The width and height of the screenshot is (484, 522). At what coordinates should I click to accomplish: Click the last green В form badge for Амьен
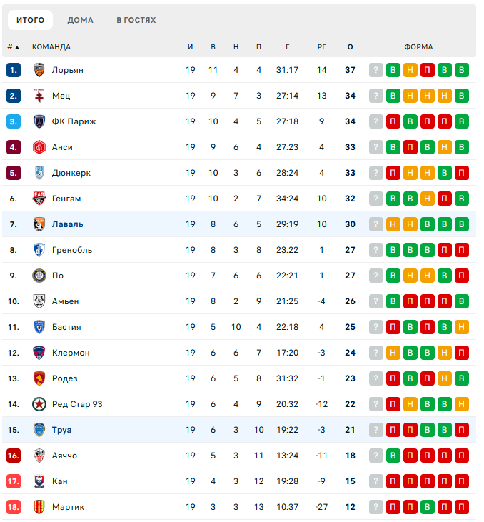(462, 301)
